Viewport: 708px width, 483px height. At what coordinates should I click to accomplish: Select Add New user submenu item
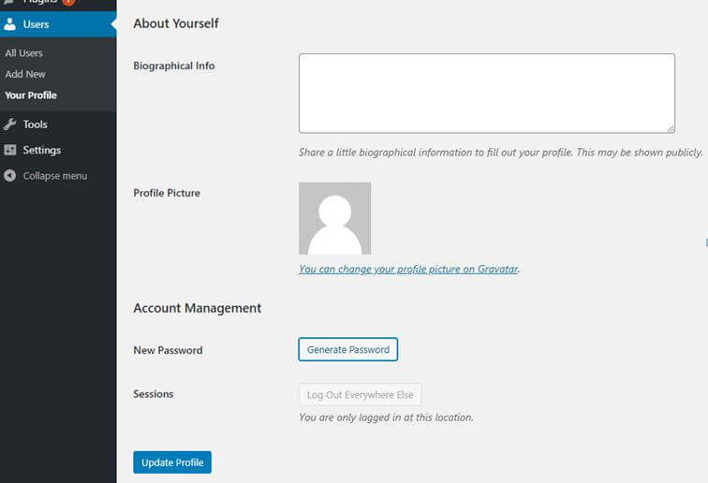pos(25,74)
